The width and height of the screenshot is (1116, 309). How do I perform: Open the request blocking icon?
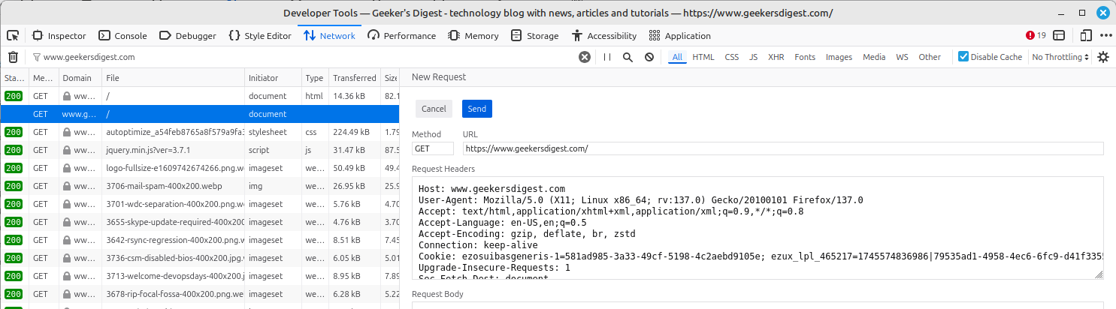(649, 57)
